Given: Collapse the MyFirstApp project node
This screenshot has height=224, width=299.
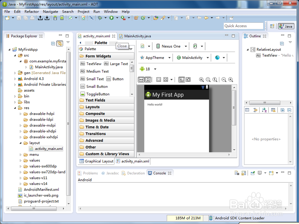Looking at the screenshot, I should coord(9,50).
